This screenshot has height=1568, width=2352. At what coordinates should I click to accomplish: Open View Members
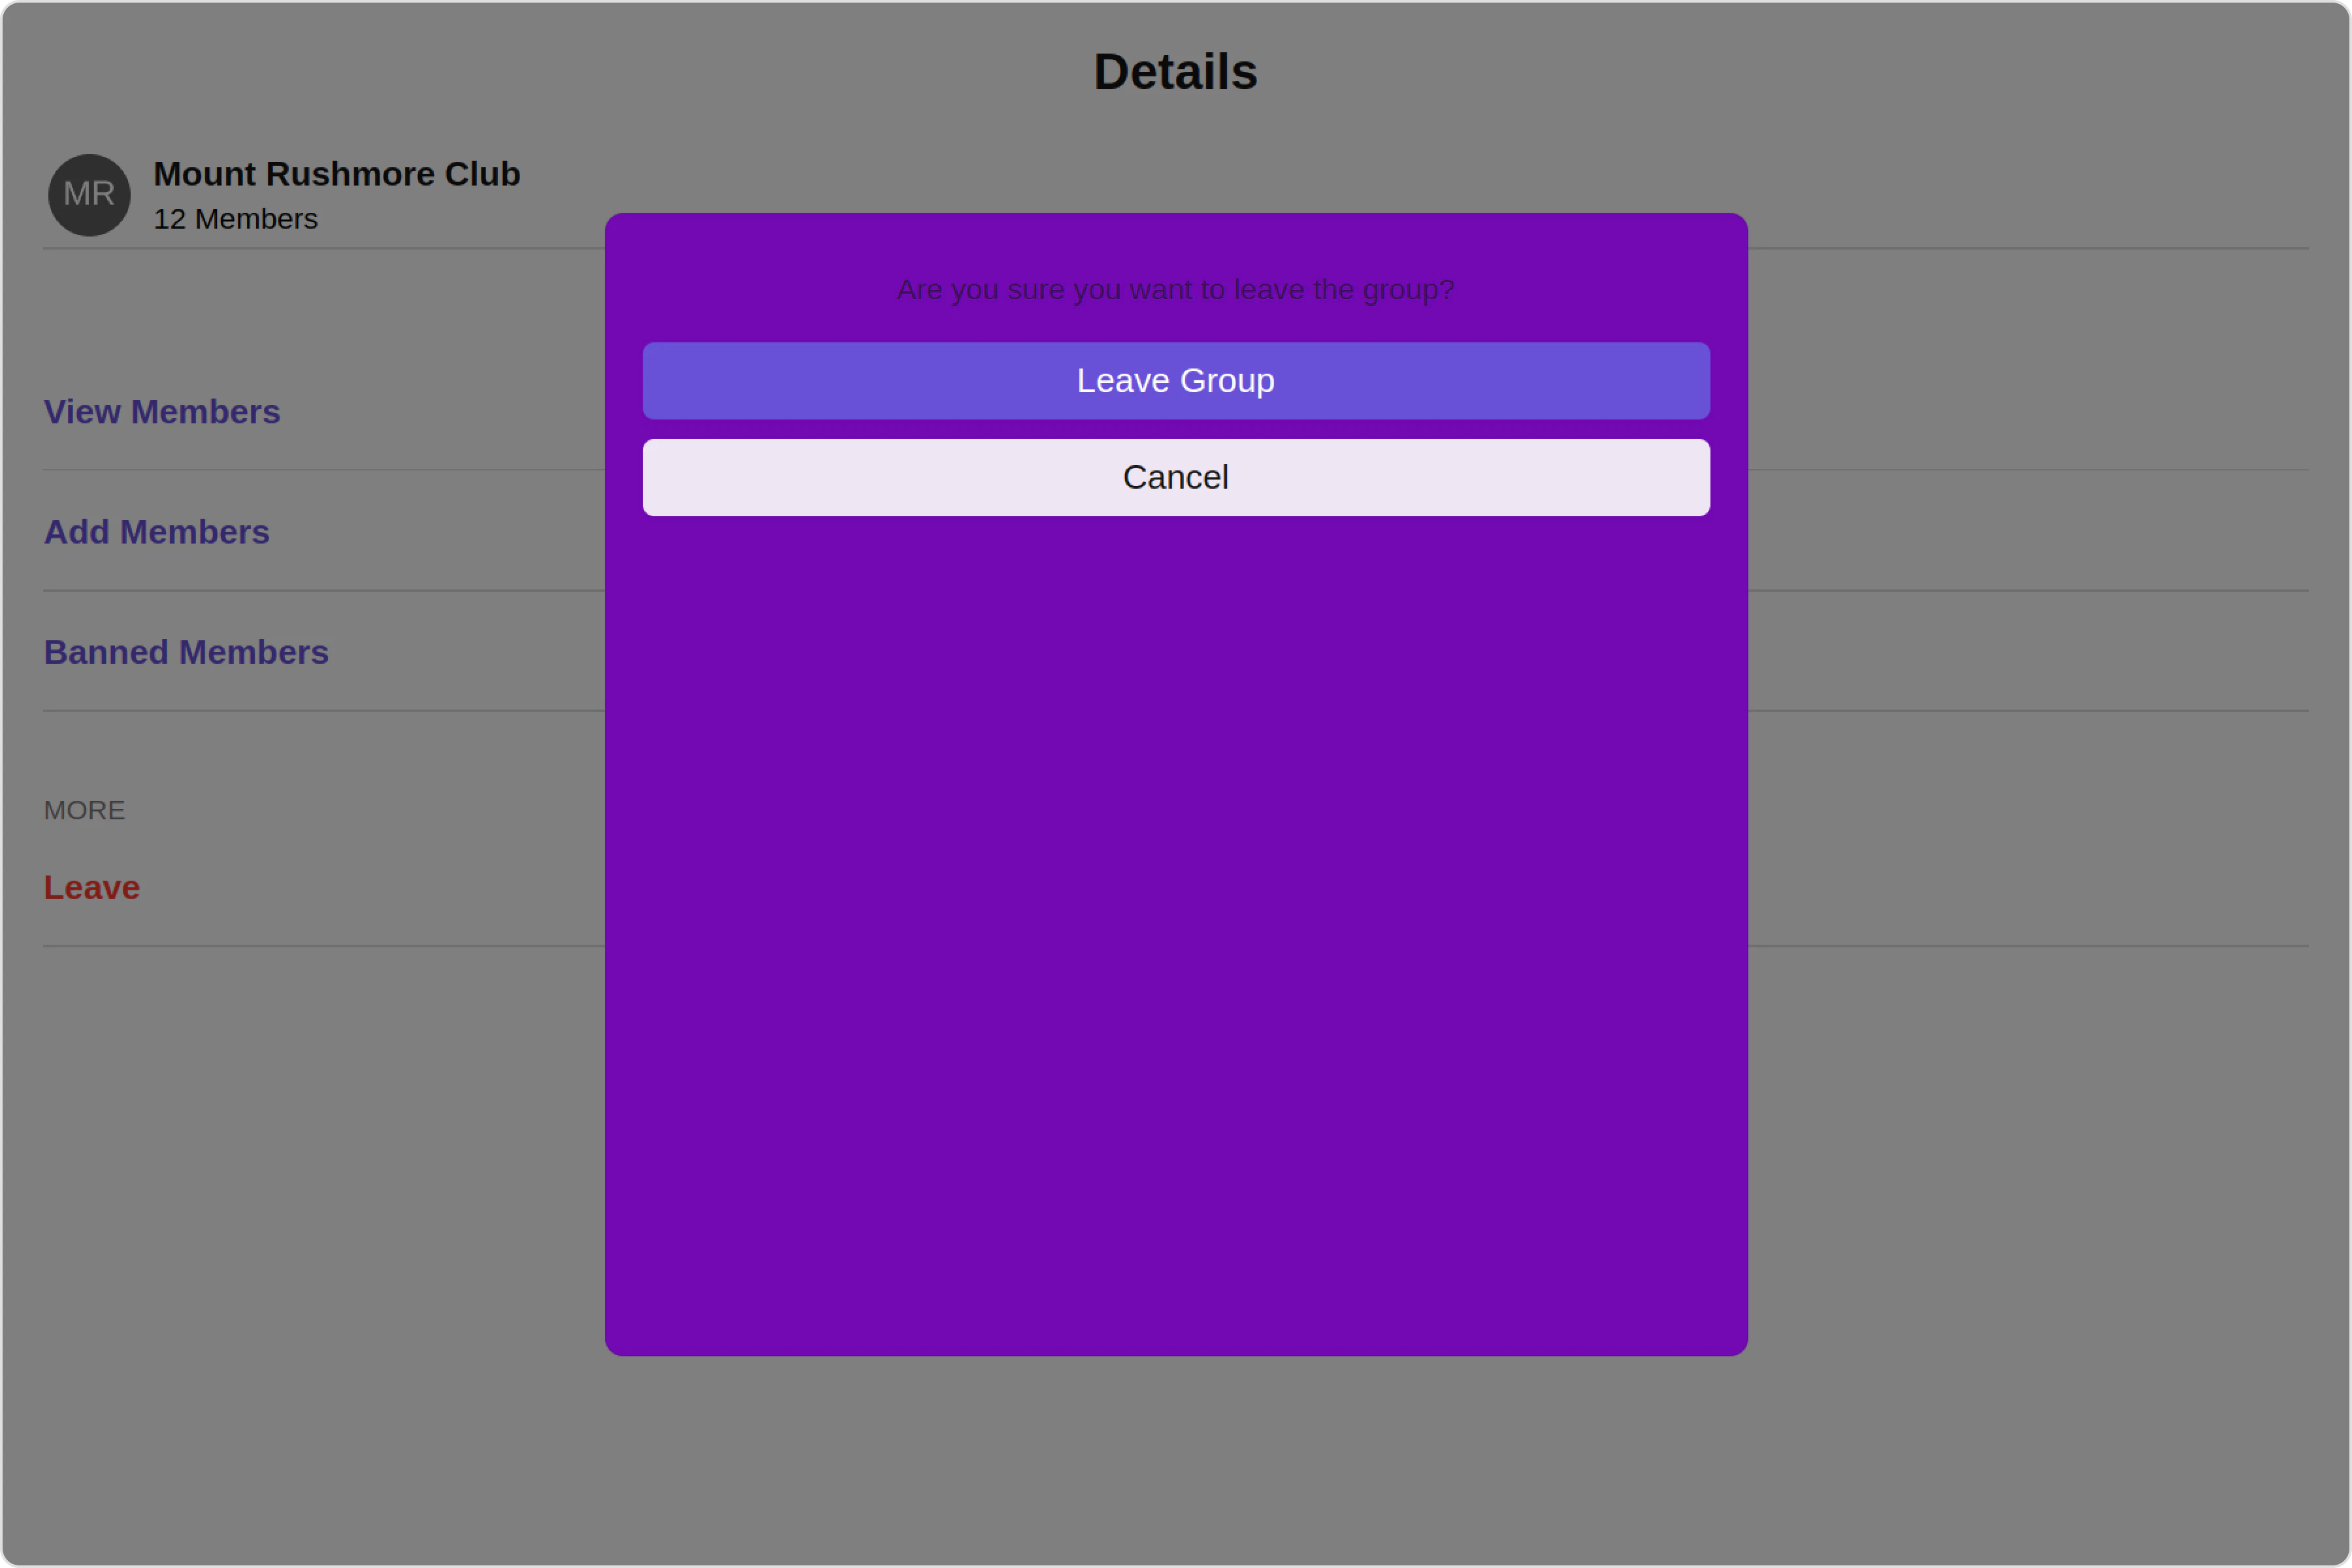point(162,412)
